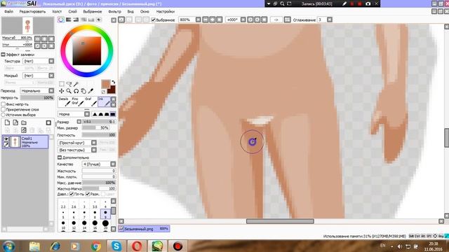The width and height of the screenshot is (449, 252).
Task: Select the move tool
Action: point(62,91)
